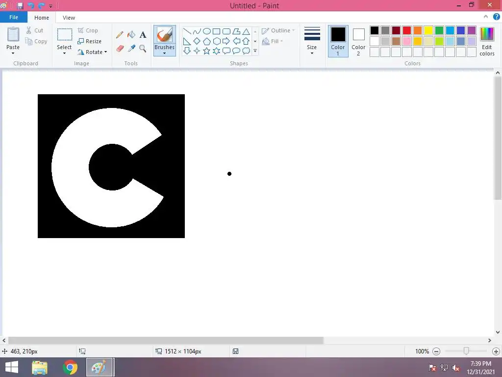Expand the Brushes dropdown arrow

(165, 53)
